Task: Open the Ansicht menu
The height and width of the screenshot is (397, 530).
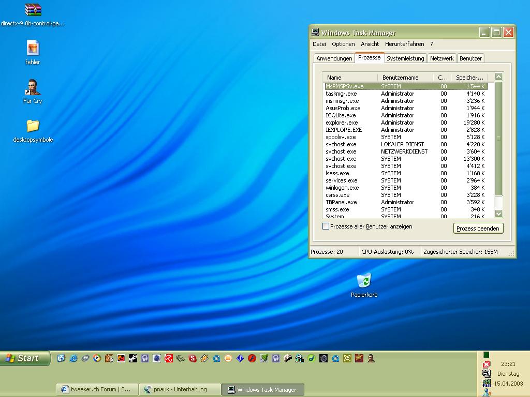Action: click(x=370, y=44)
